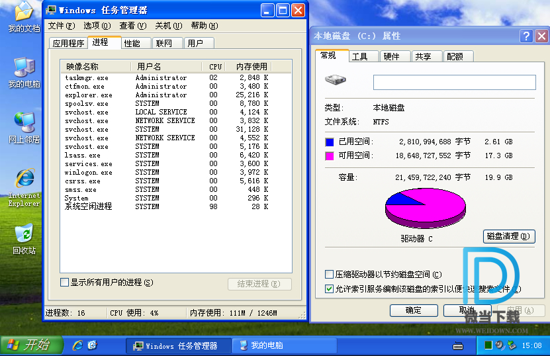The height and width of the screenshot is (356, 550).
Task: Open the 回收站 recycle bin icon
Action: click(x=24, y=239)
